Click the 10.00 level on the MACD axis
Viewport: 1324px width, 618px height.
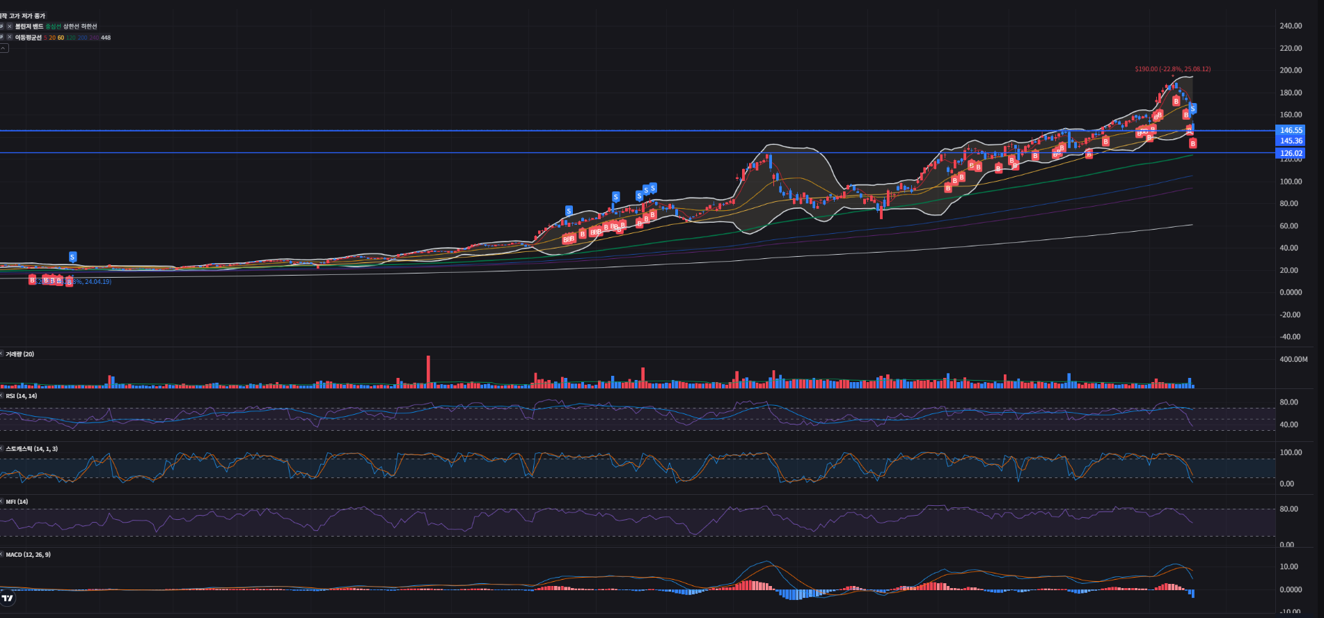point(1288,566)
